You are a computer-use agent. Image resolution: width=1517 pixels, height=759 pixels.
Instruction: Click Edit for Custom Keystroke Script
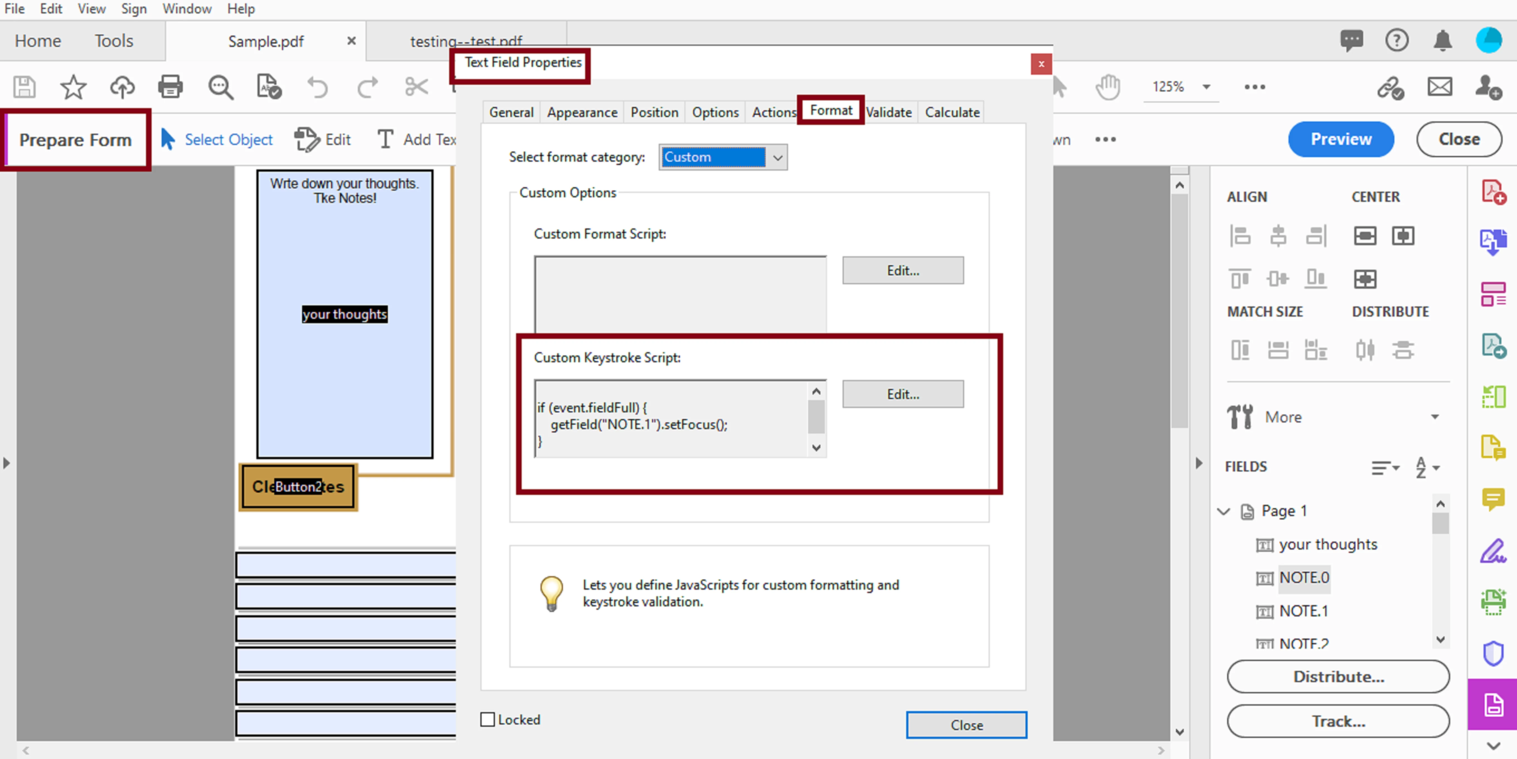click(x=902, y=394)
